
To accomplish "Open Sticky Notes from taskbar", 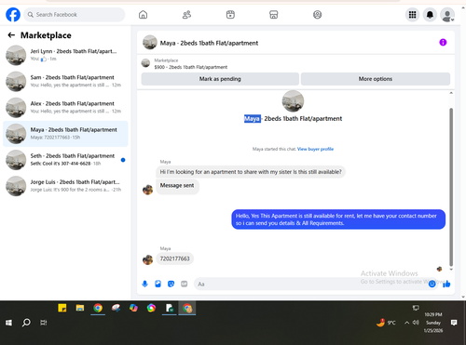I will point(62,308).
